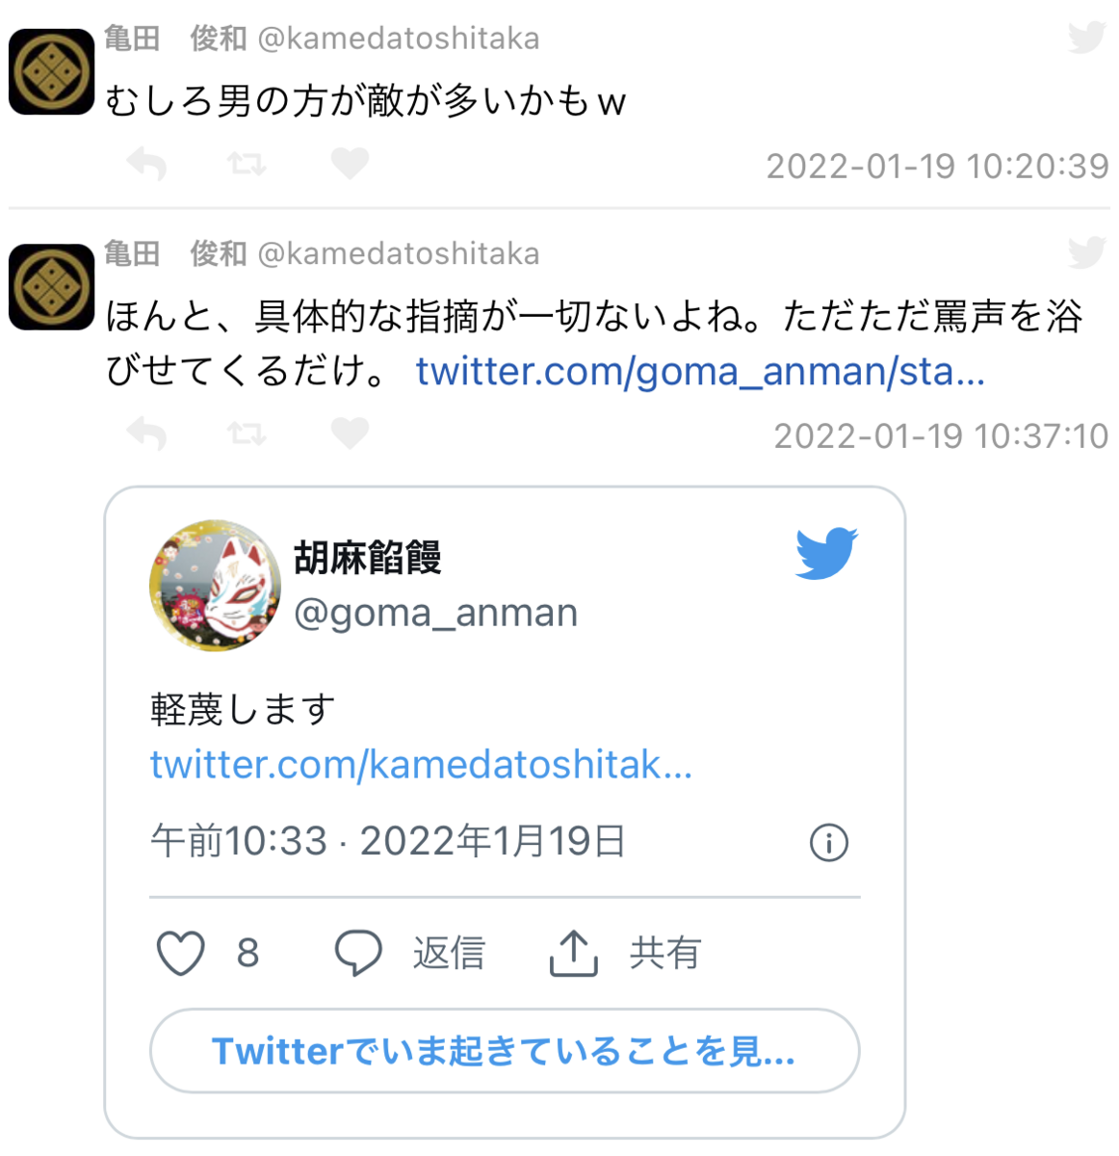Open twitter.com/kamedatoshitak... link in card
Image resolution: width=1119 pixels, height=1156 pixels.
[x=421, y=765]
